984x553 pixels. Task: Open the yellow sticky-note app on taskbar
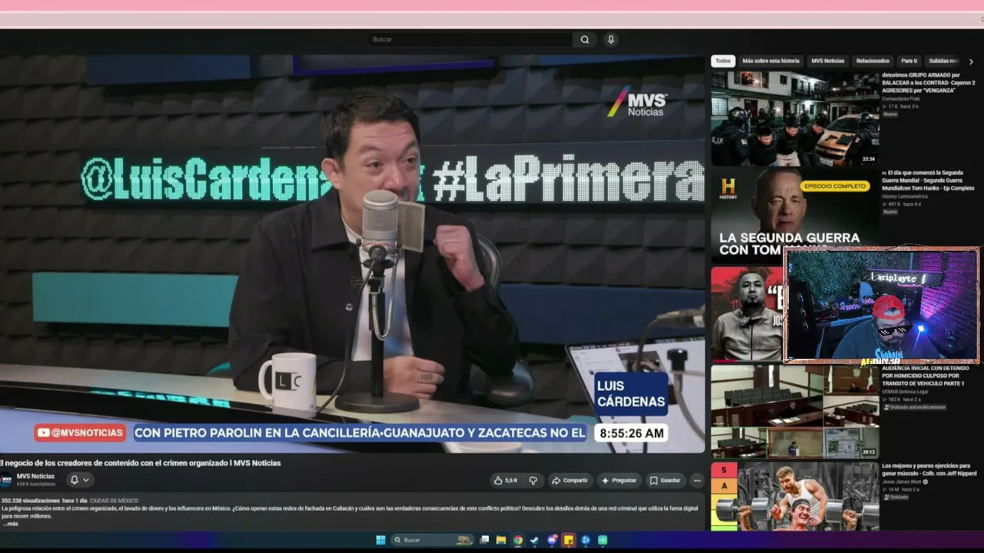tap(569, 540)
